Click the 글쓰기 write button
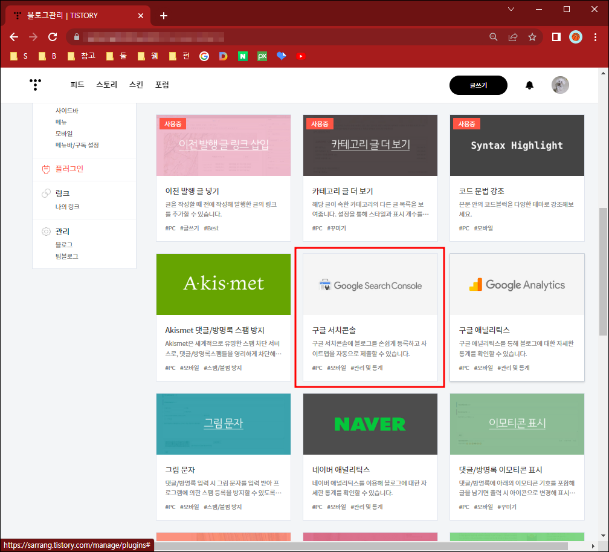The image size is (609, 552). 478,85
